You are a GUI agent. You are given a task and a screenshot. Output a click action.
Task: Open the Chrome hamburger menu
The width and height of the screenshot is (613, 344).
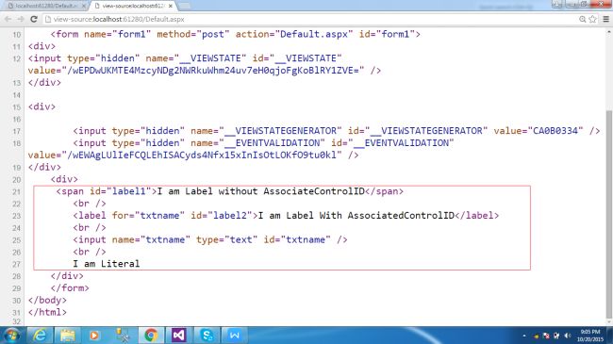click(x=606, y=19)
